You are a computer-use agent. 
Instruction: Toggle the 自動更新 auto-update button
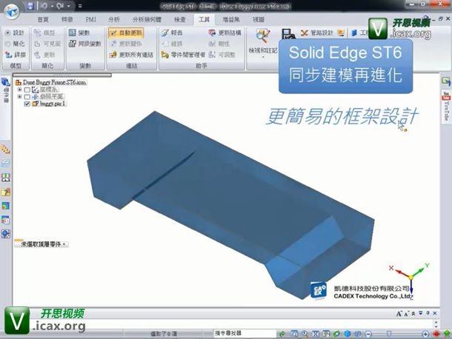pos(126,33)
